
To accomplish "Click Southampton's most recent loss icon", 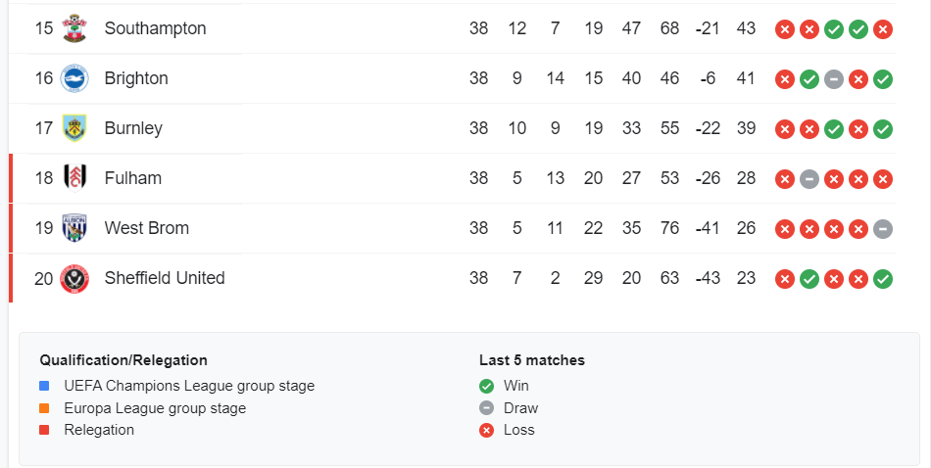I will coord(882,29).
